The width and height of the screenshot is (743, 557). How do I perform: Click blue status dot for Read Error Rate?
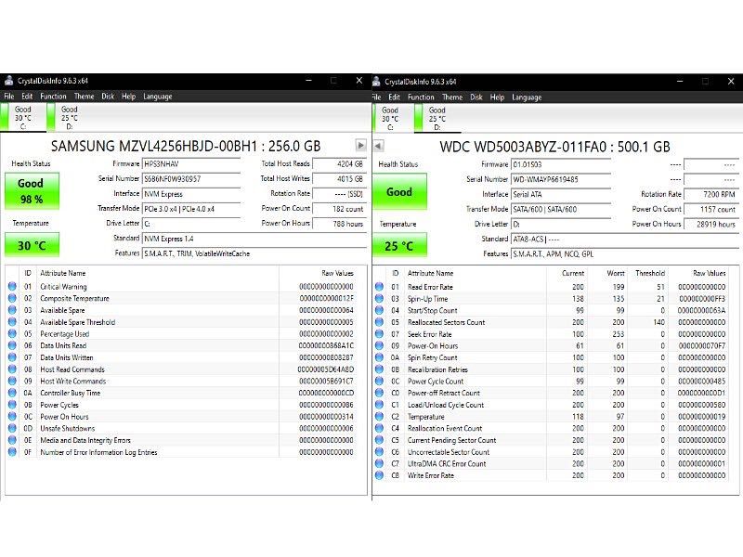[379, 287]
